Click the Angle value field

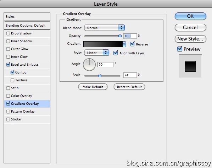[106, 65]
